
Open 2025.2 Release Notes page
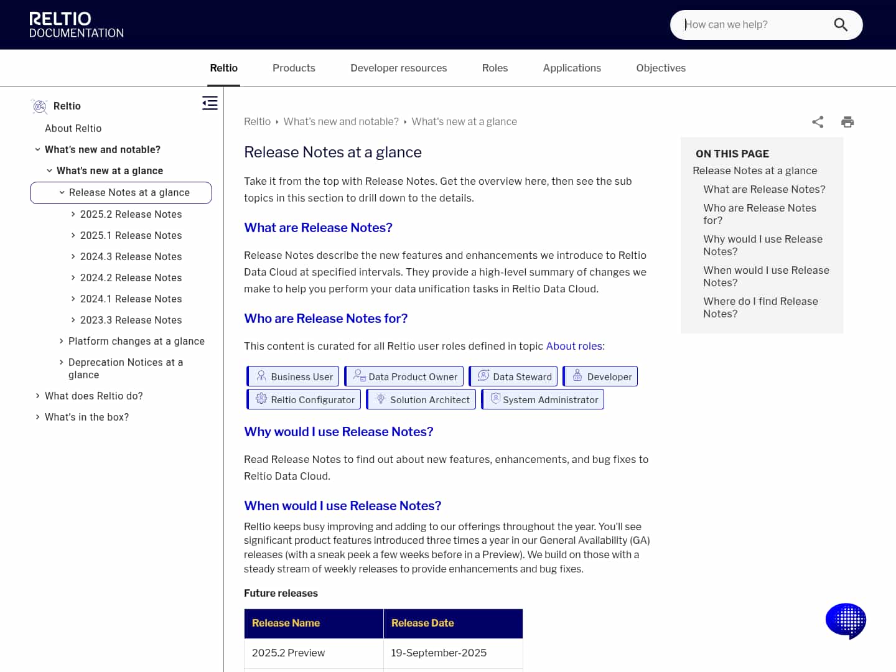tap(131, 214)
